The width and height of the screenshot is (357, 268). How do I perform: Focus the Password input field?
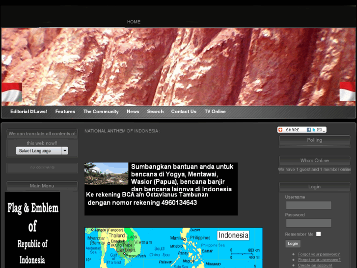coord(308,223)
